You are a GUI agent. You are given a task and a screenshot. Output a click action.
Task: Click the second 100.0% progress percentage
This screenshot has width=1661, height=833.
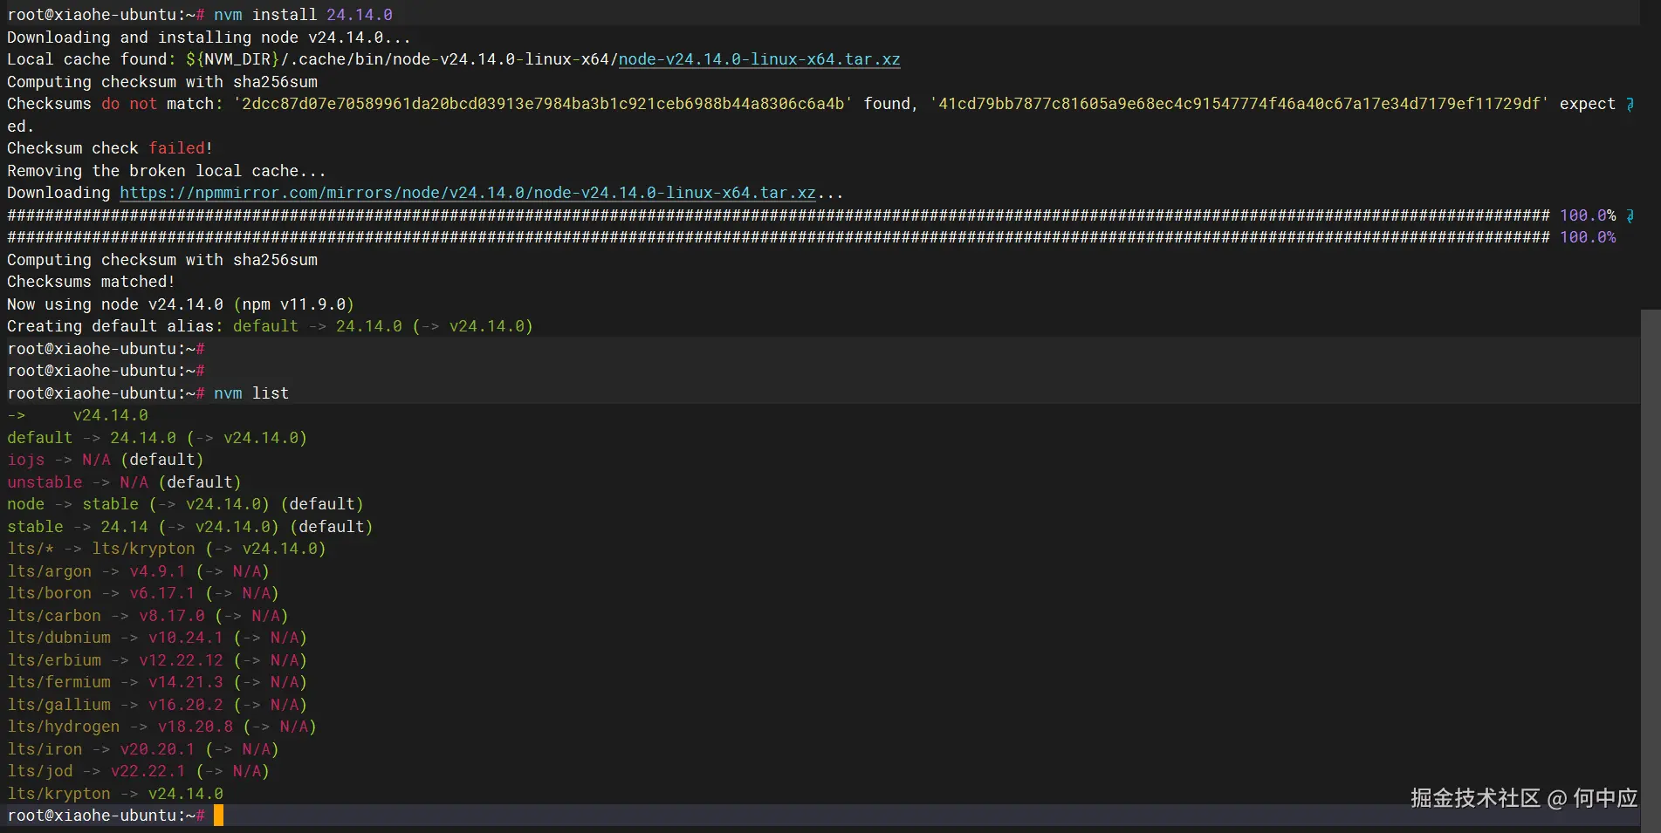click(x=1588, y=237)
